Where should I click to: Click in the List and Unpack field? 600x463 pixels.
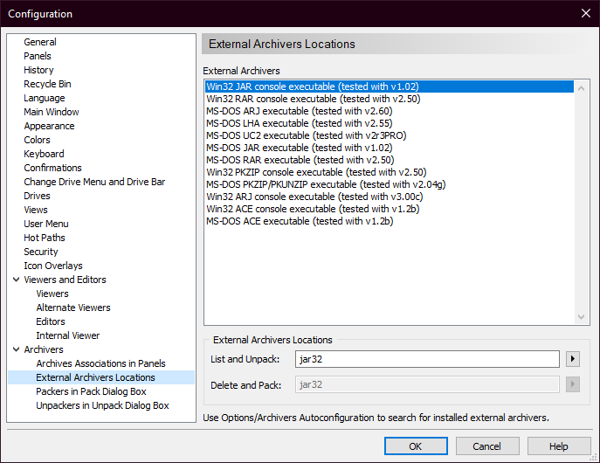pyautogui.click(x=428, y=359)
